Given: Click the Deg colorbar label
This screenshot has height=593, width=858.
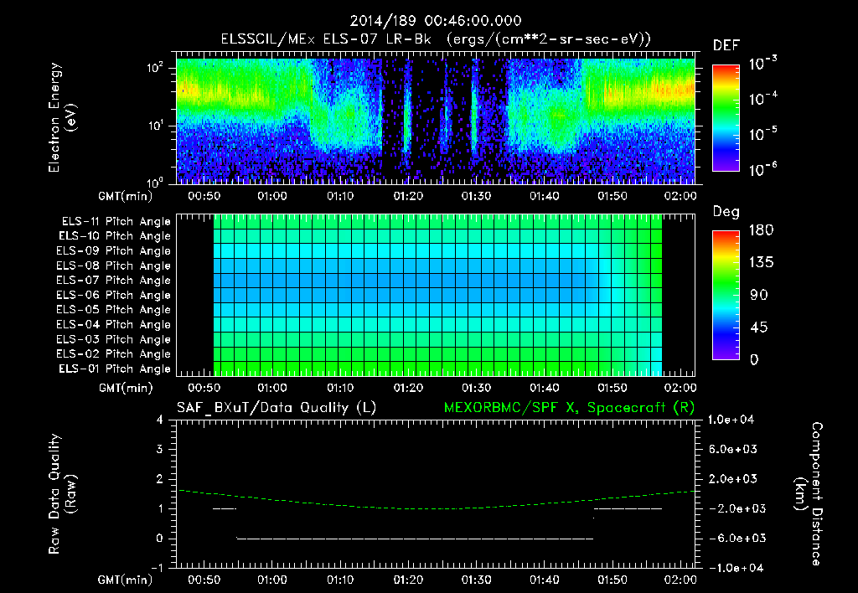Looking at the screenshot, I should 726,212.
